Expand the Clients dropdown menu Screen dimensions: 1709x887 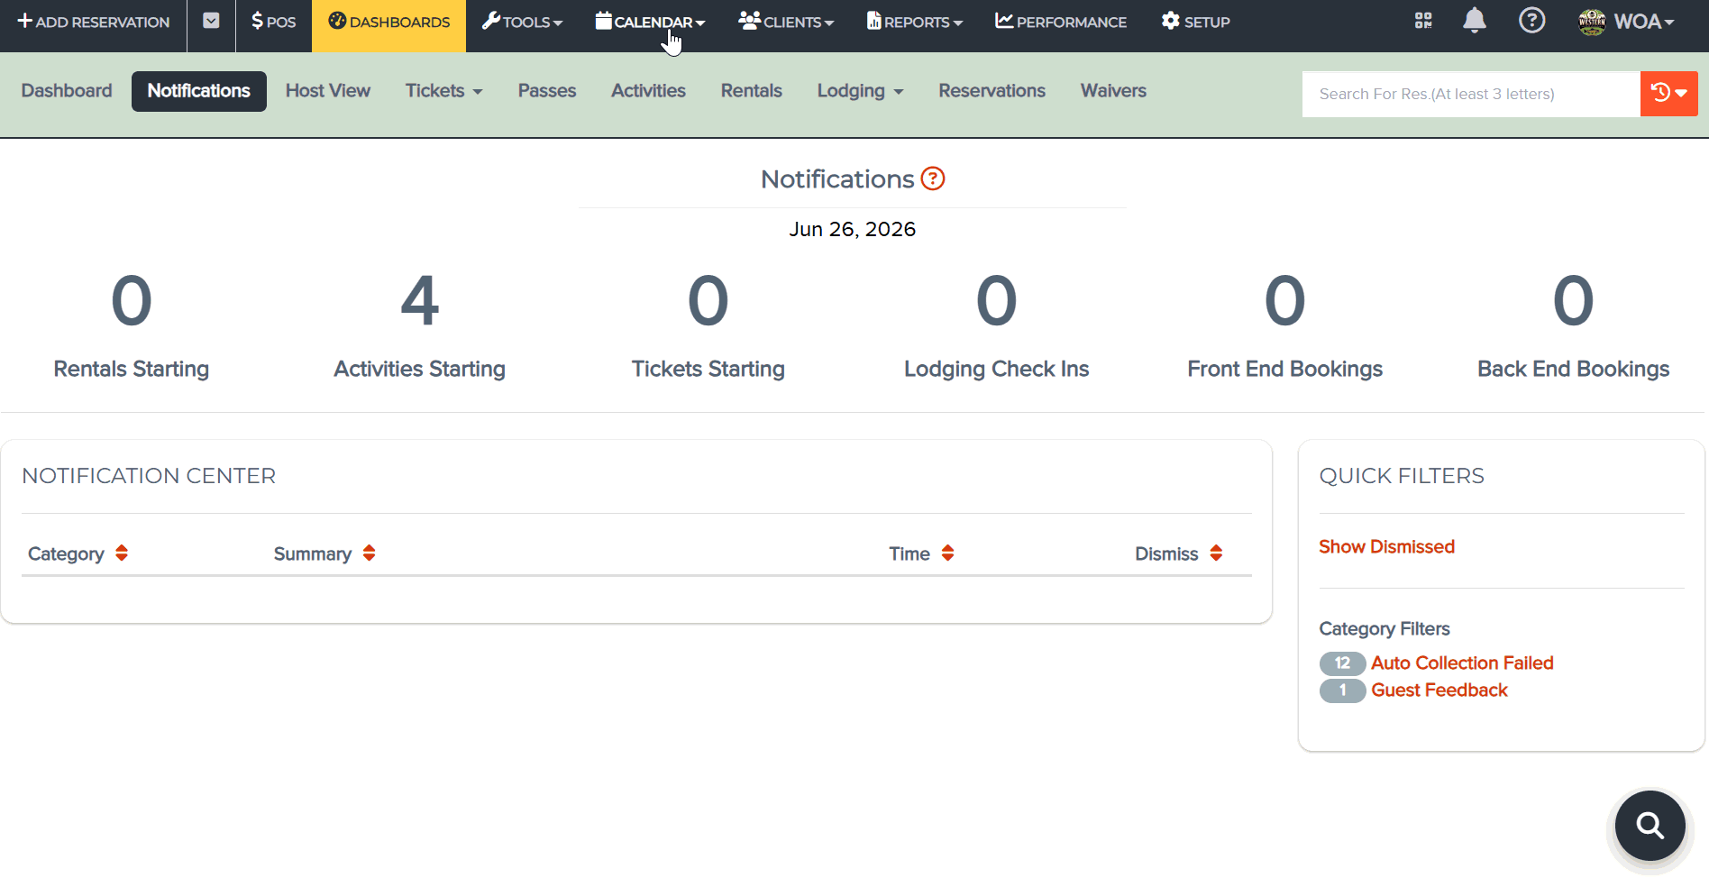tap(786, 22)
